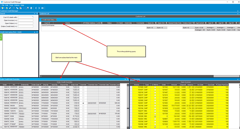
Task: Toggle Cr Memo checkbox for invoice 103326
Action: pos(155,116)
